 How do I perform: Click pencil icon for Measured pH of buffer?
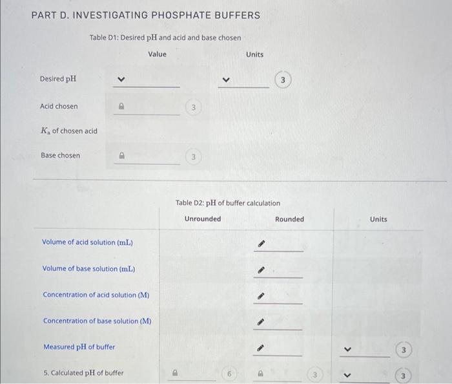pos(262,348)
